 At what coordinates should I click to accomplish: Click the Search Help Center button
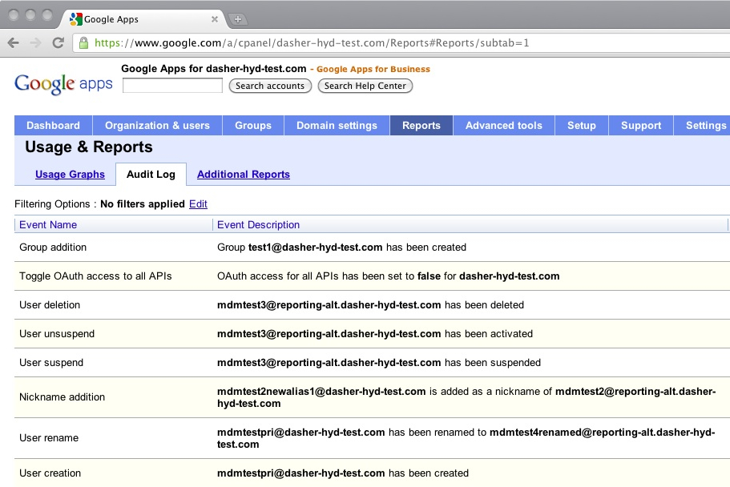click(x=365, y=86)
